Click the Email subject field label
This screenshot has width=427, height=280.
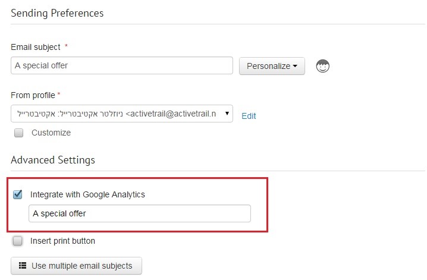[x=36, y=47]
